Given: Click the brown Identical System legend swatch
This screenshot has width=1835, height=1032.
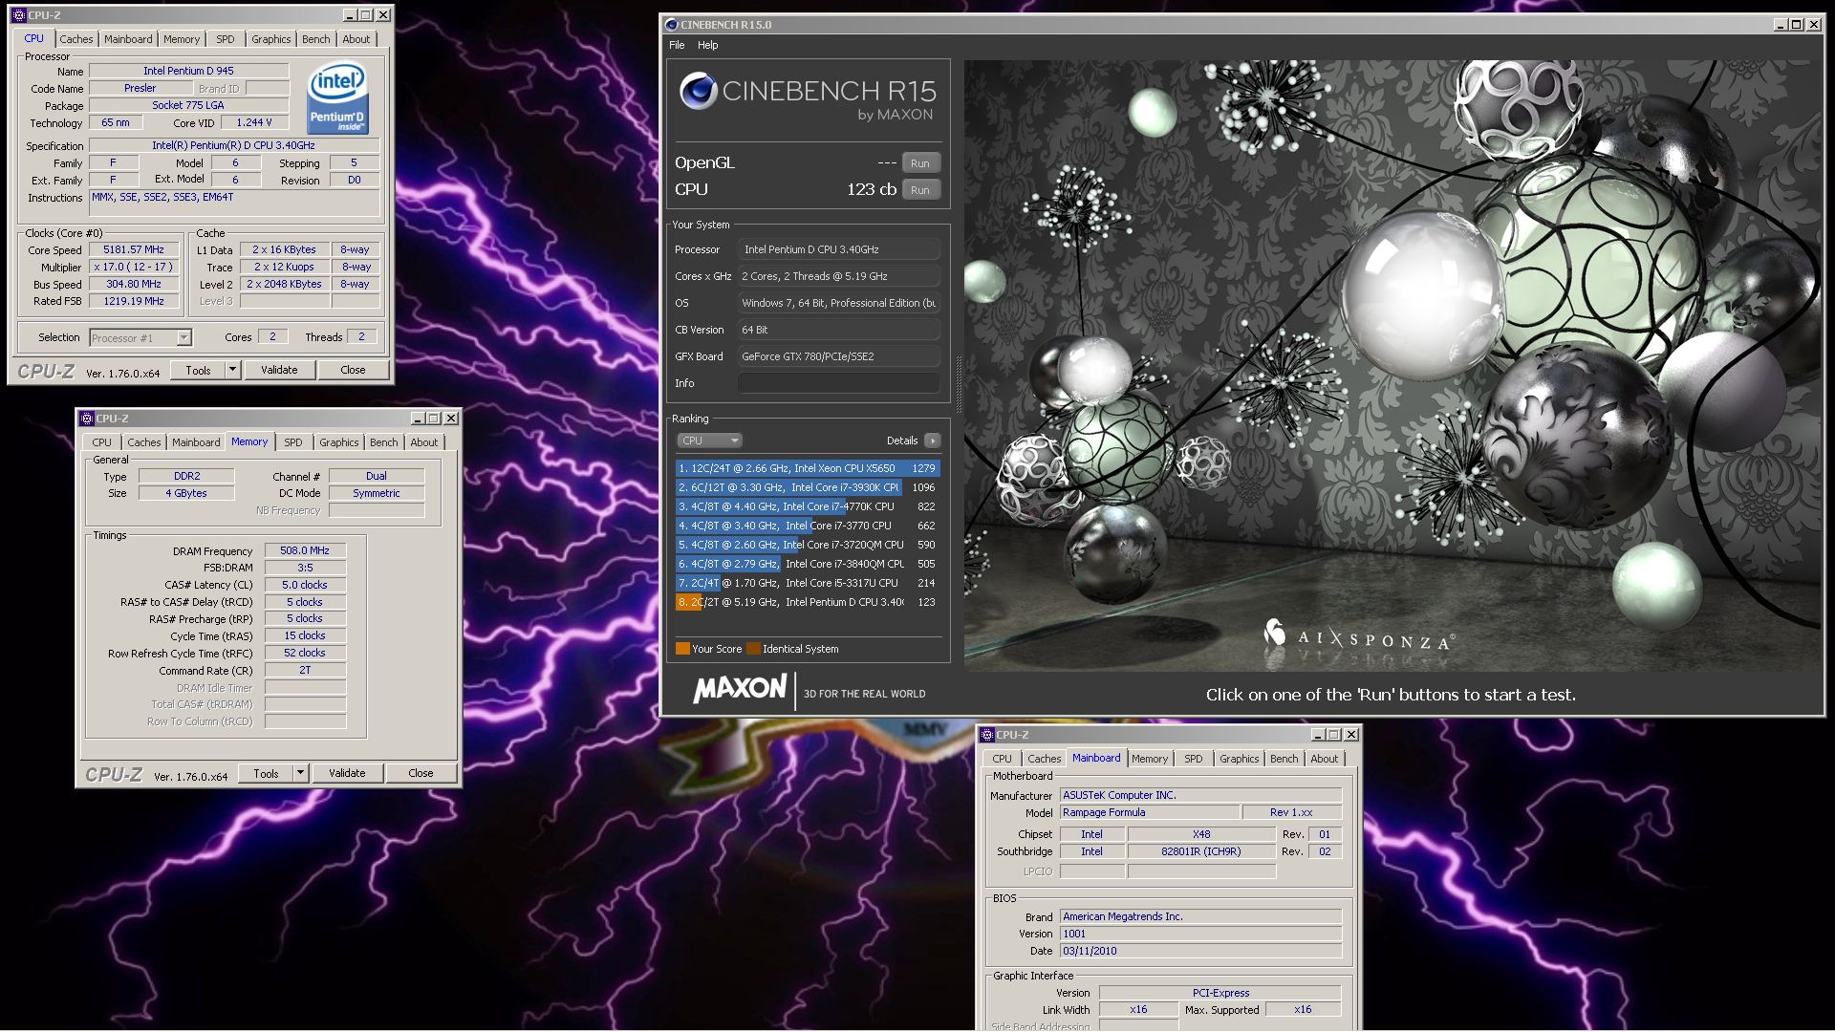Looking at the screenshot, I should point(753,649).
